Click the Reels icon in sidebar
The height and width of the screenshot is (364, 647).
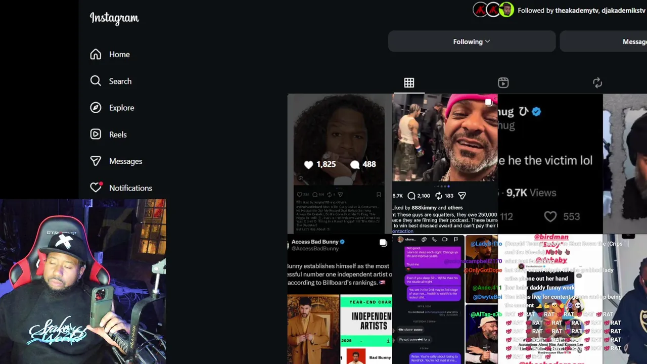tap(96, 134)
